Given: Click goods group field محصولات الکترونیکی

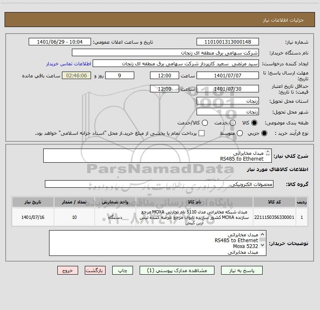Looking at the screenshot, I should (x=159, y=184).
